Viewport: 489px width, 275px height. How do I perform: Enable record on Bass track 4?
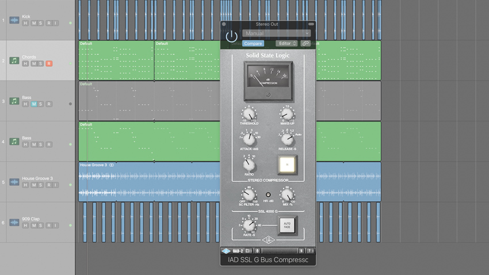(x=49, y=144)
